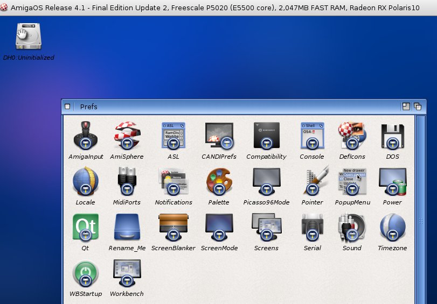This screenshot has width=437, height=304.
Task: Open the Notifications preferences icon
Action: coord(174,181)
